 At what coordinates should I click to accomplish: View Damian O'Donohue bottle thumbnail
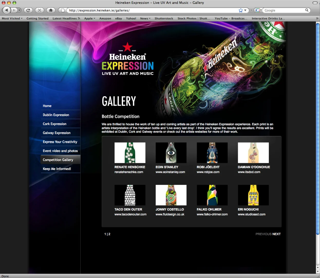[x=253, y=153]
